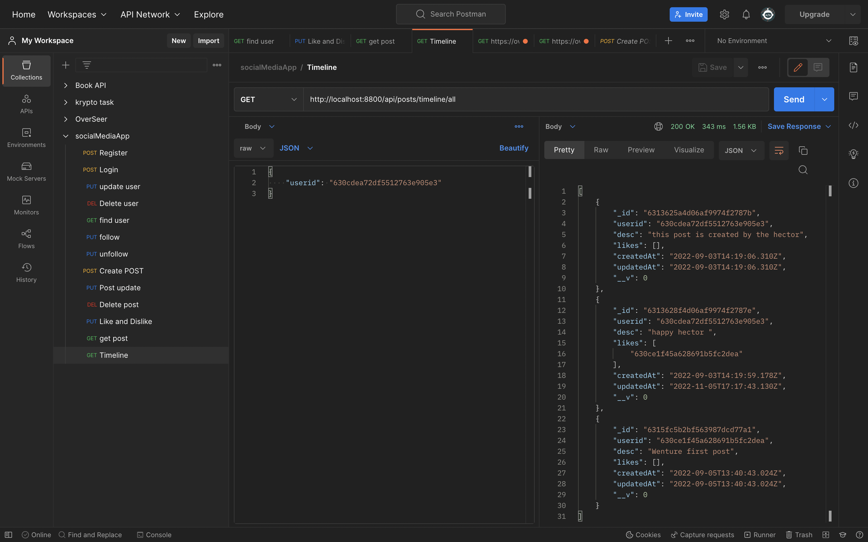This screenshot has height=542, width=868.
Task: Open the Save button dropdown arrow
Action: click(741, 67)
